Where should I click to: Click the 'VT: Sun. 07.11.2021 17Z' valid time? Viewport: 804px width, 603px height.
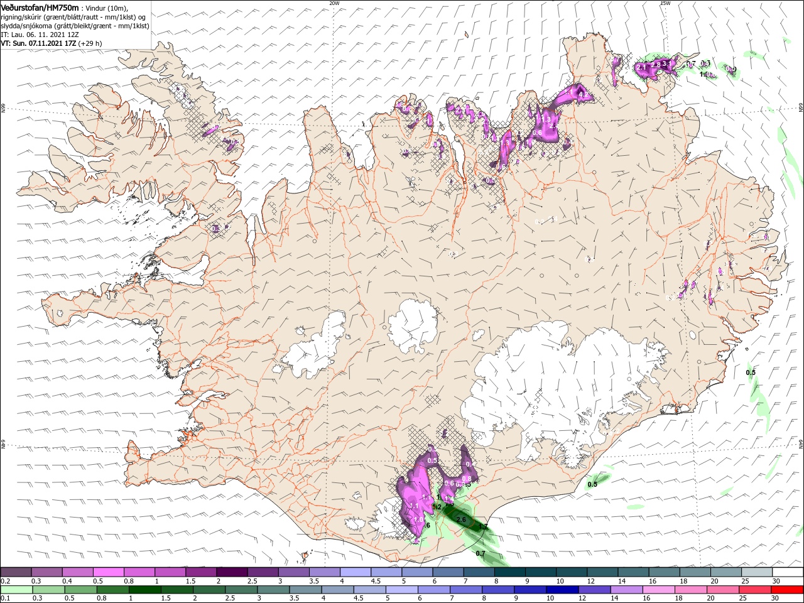[x=38, y=43]
